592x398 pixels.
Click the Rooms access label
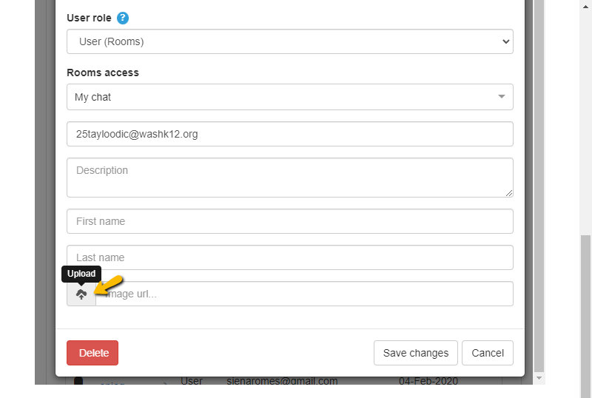coord(103,72)
